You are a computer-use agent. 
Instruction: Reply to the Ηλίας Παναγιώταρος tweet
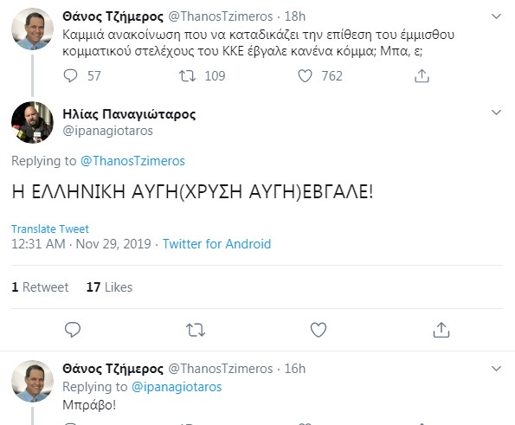73,330
